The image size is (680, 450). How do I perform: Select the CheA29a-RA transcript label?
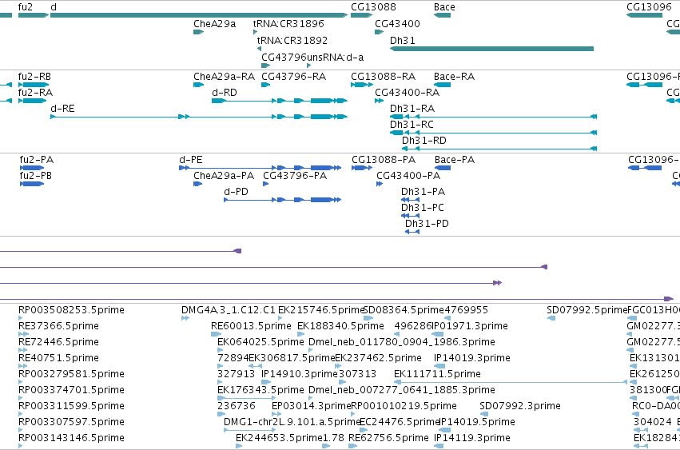(225, 77)
